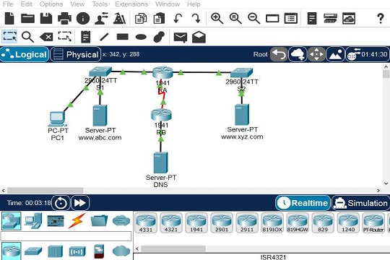Viewport: 390px width, 260px height.
Task: Activate the Delete tool
Action: pos(46,37)
